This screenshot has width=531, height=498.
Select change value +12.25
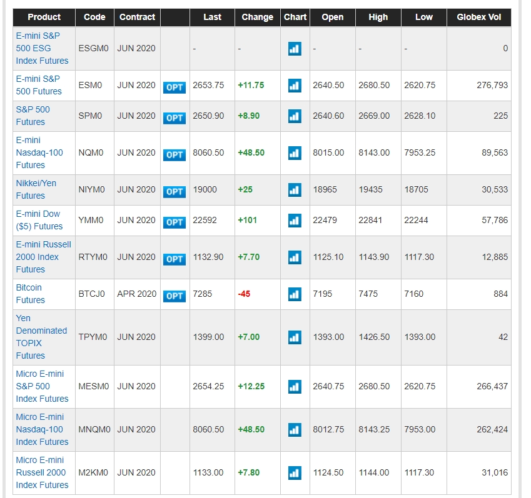(251, 386)
